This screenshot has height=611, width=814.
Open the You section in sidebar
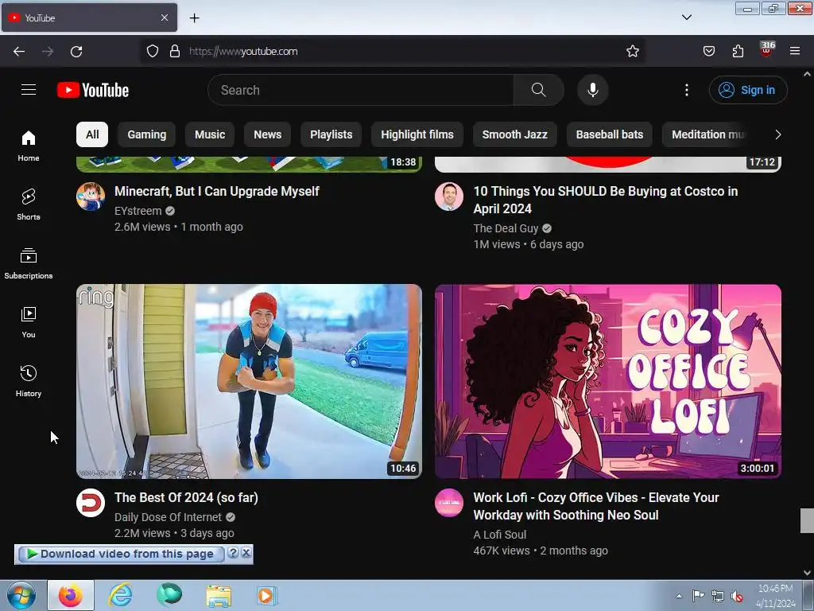coord(29,323)
